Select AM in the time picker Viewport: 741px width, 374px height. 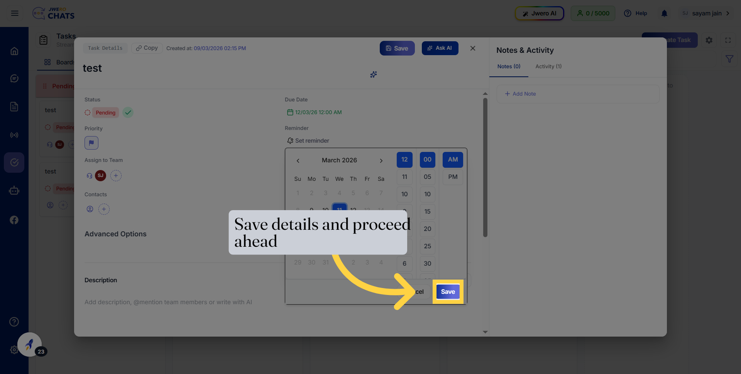(x=453, y=160)
